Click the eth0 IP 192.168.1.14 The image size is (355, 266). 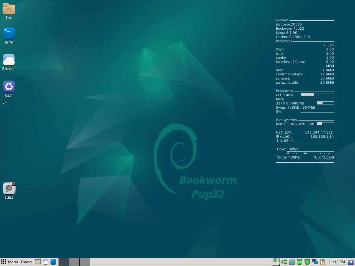(x=322, y=137)
